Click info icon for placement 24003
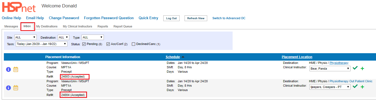 point(8,70)
